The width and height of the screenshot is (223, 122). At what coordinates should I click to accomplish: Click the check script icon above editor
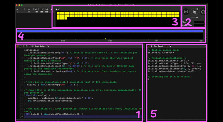(20, 46)
